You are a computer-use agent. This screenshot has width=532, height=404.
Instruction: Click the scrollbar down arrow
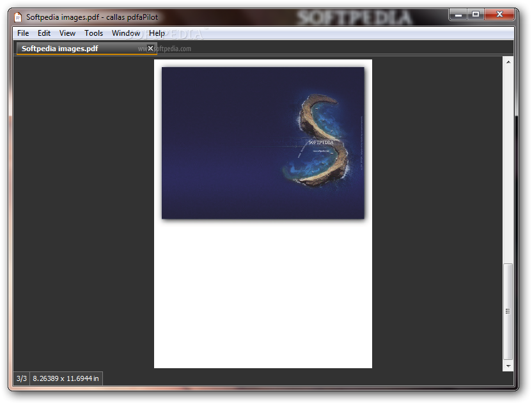tap(508, 366)
